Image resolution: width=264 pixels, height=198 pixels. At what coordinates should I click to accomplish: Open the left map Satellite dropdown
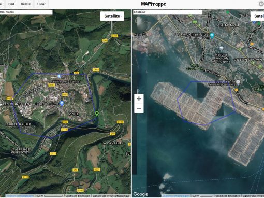coord(112,16)
